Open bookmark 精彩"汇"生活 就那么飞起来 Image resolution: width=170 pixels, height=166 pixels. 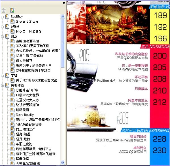(x=36, y=154)
